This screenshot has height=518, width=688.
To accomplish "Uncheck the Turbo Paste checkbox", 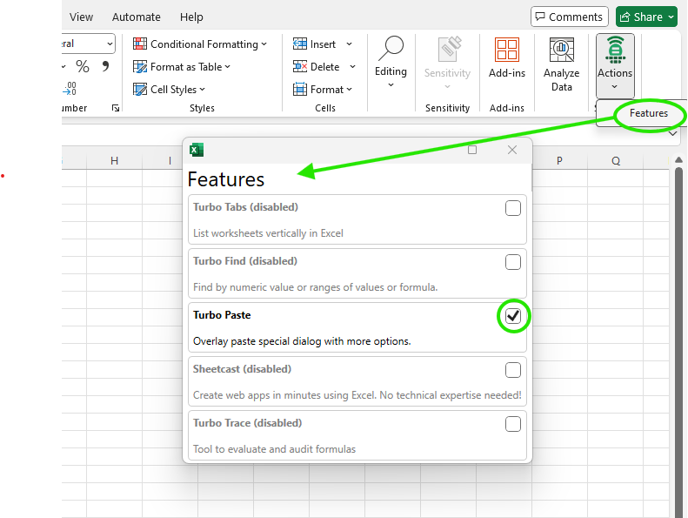I will [513, 316].
